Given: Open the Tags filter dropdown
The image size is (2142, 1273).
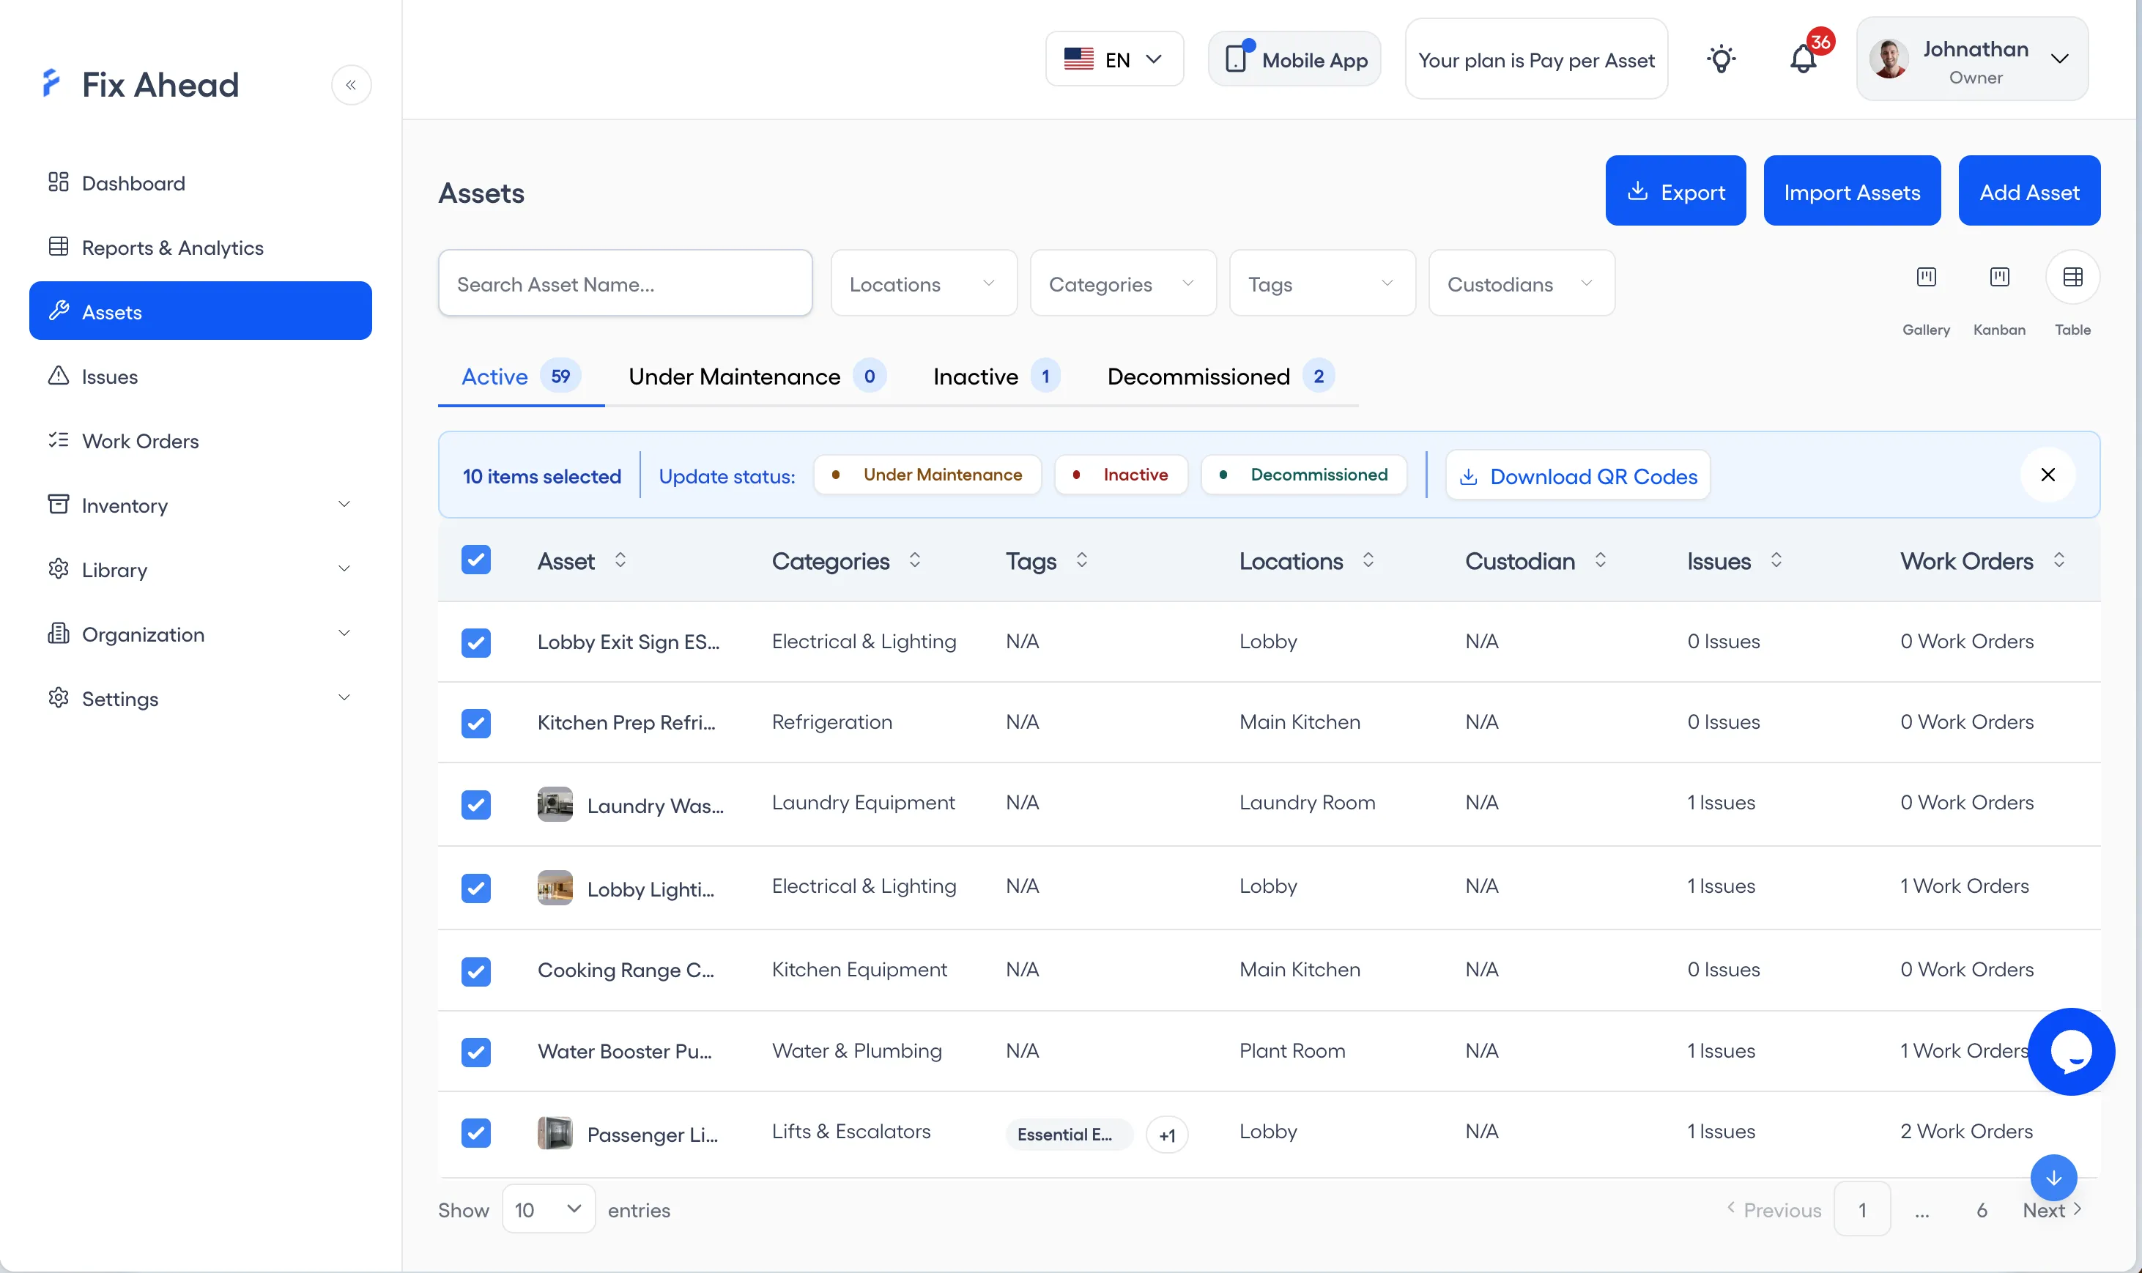Looking at the screenshot, I should 1322,283.
